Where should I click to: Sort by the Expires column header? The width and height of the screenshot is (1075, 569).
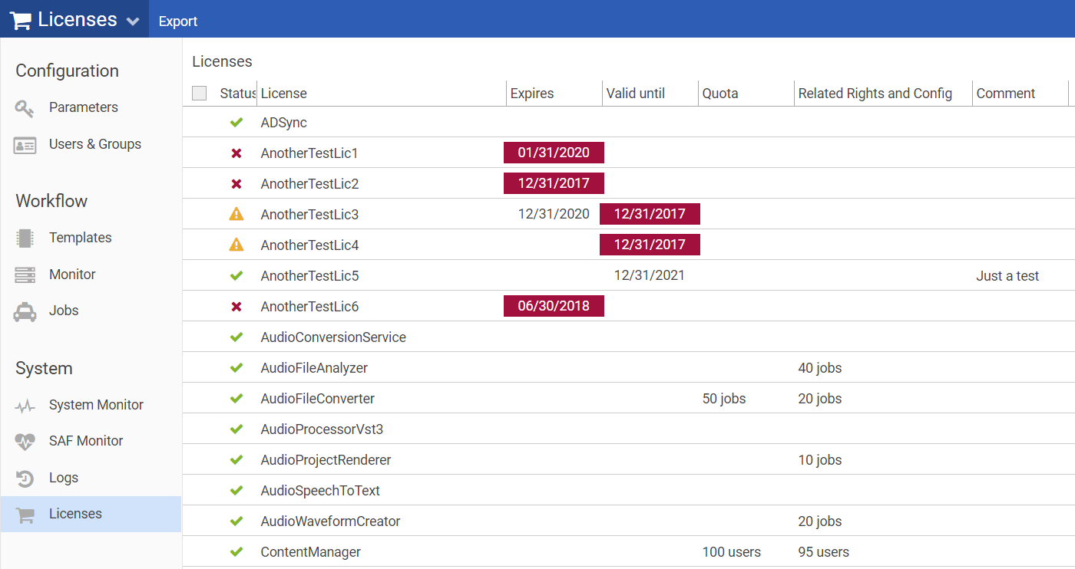click(532, 94)
